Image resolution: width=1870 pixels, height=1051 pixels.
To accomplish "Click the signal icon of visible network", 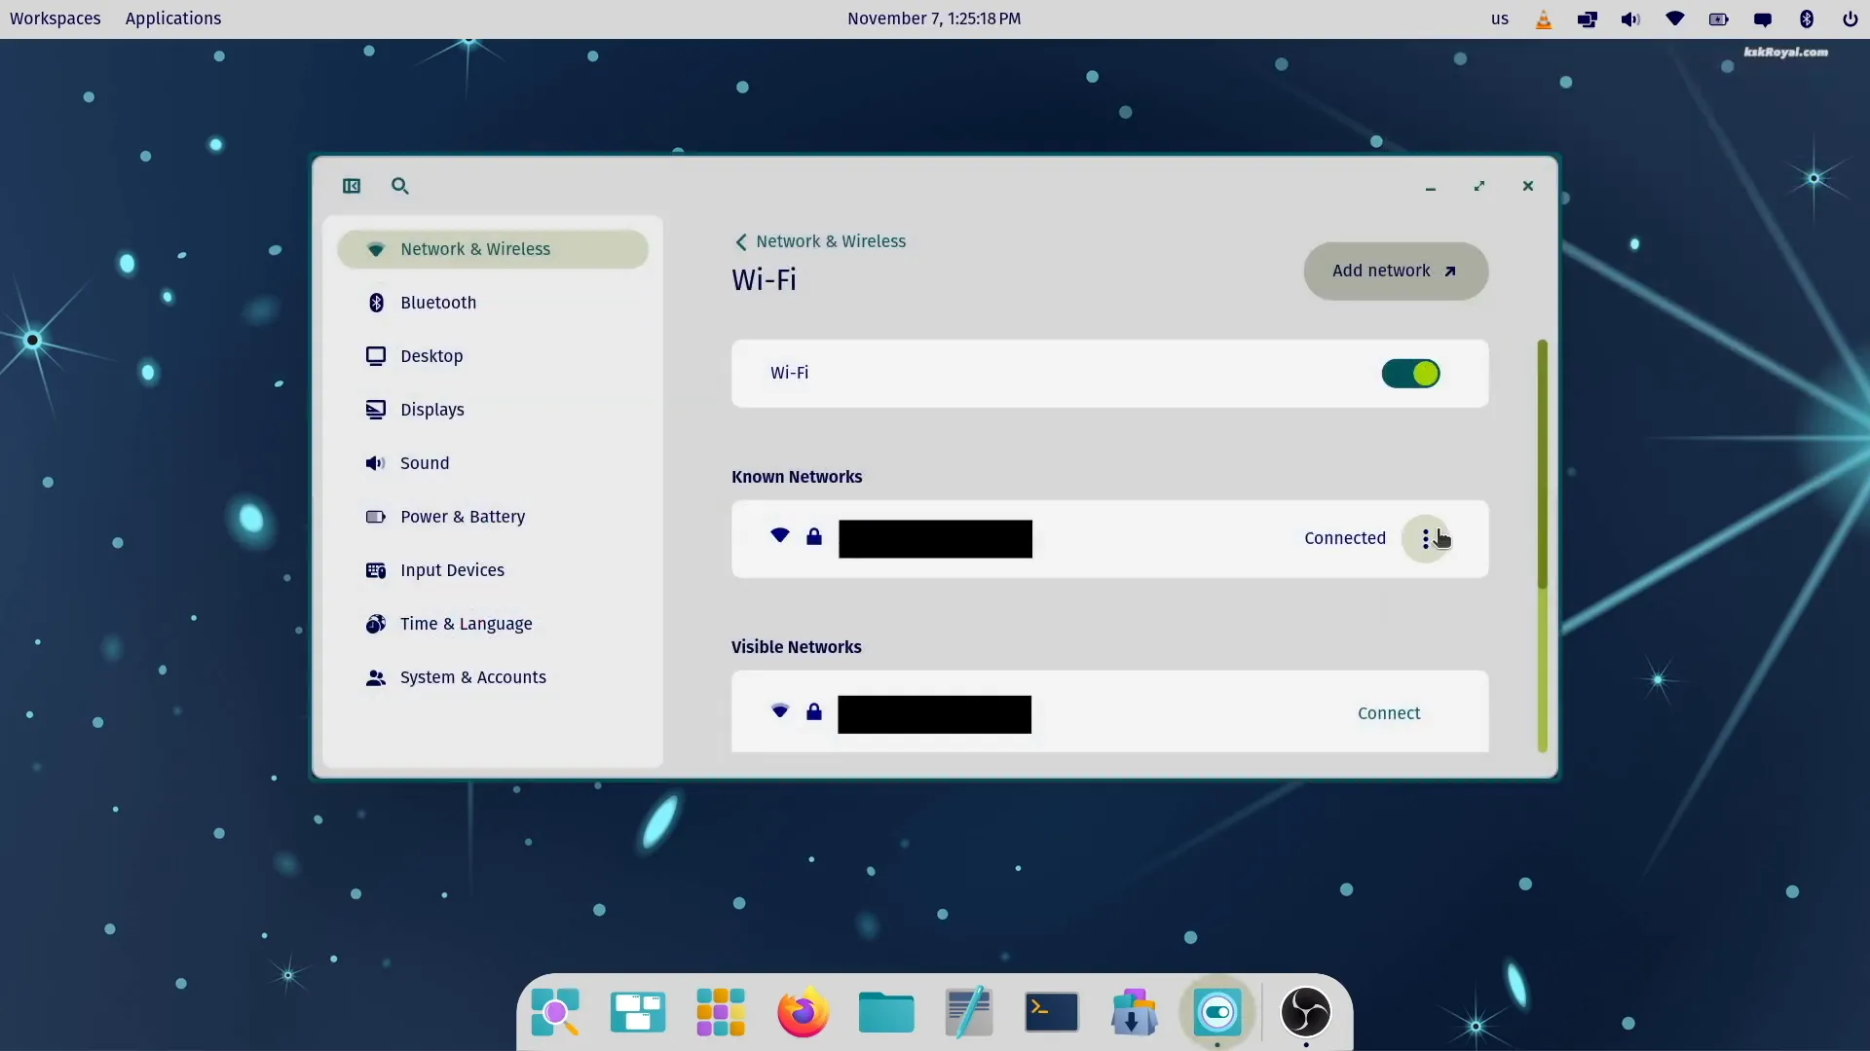I will click(x=780, y=711).
